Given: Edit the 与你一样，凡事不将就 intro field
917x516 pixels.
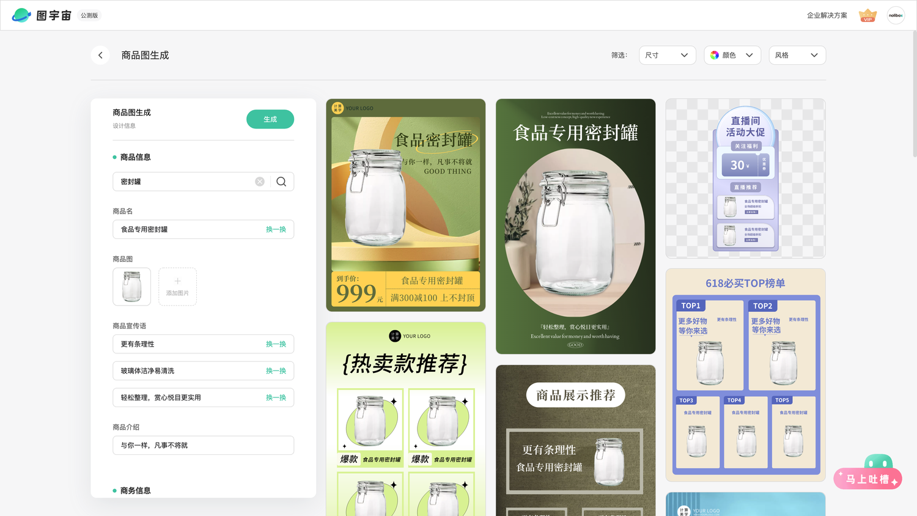Looking at the screenshot, I should click(x=203, y=445).
